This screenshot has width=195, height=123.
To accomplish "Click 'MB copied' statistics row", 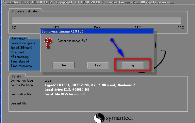I will pyautogui.click(x=17, y=52).
